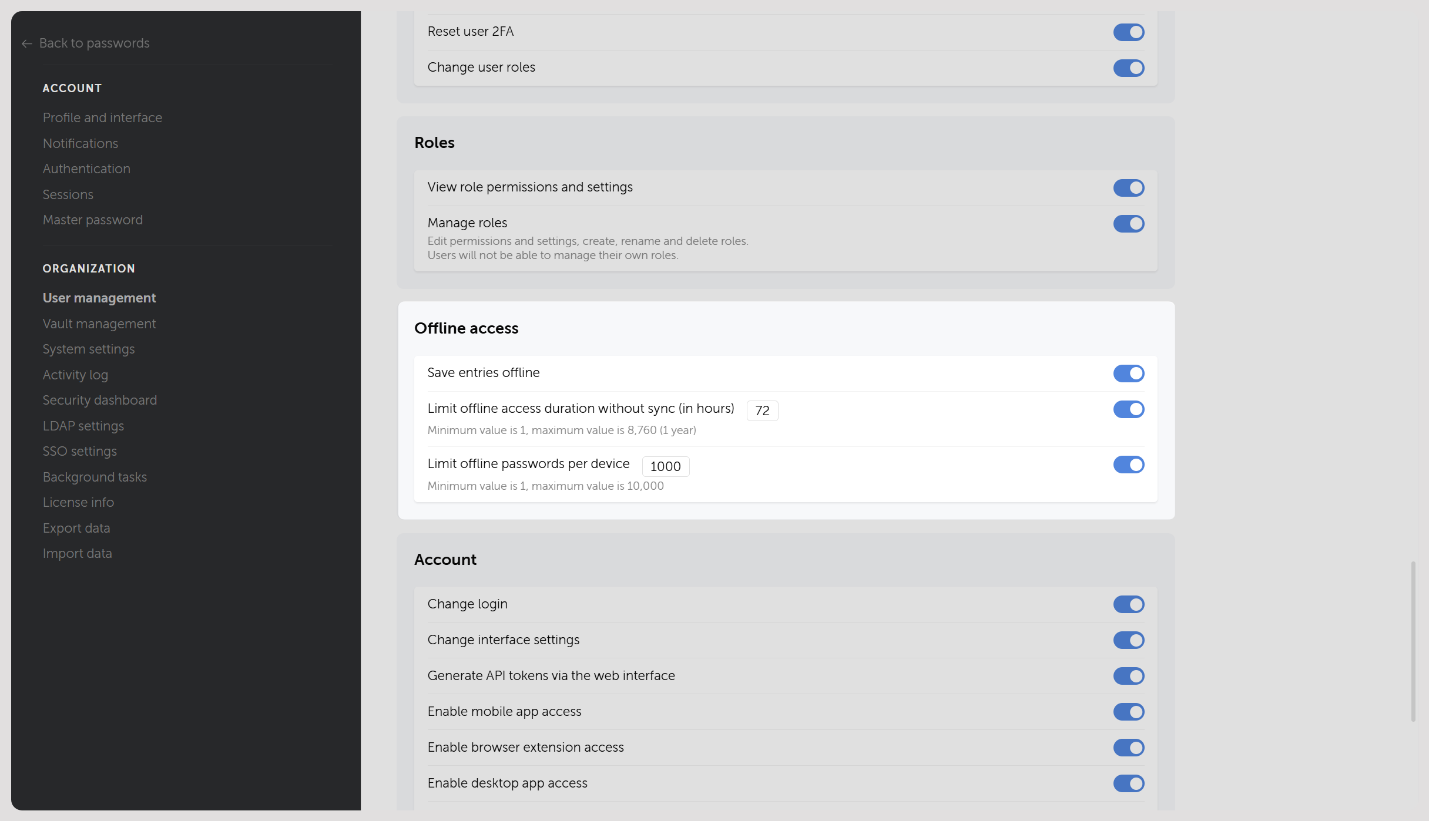Select Security dashboard in sidebar

[x=100, y=400]
